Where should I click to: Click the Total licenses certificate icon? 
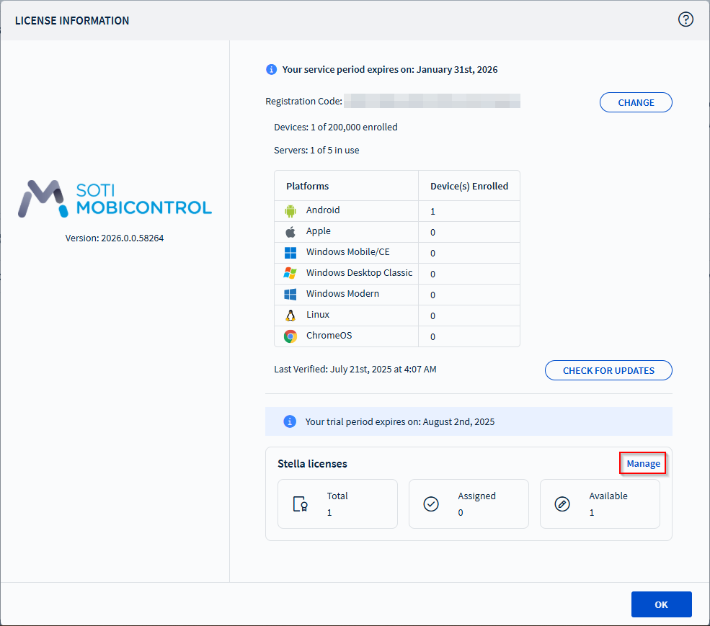[301, 504]
